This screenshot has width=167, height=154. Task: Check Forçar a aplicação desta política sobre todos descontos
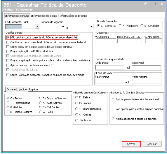8,61
